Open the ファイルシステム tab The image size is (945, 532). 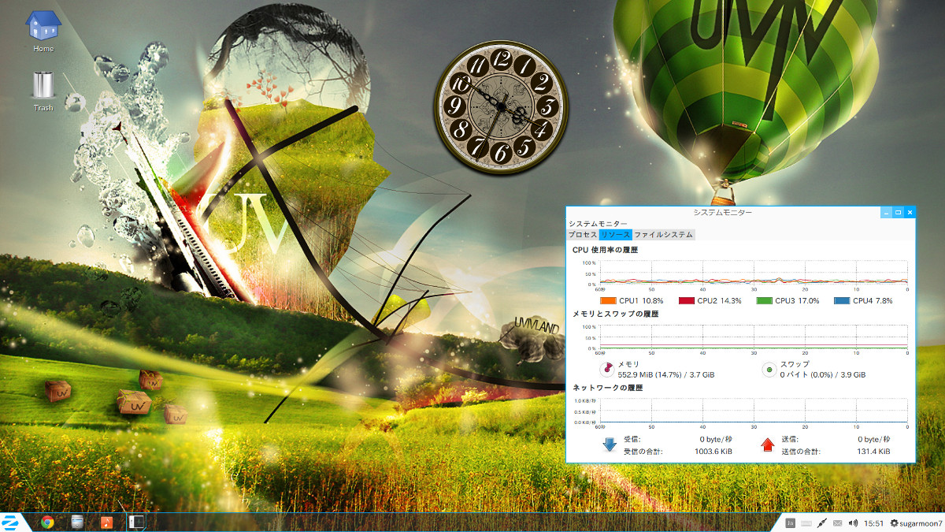[663, 235]
